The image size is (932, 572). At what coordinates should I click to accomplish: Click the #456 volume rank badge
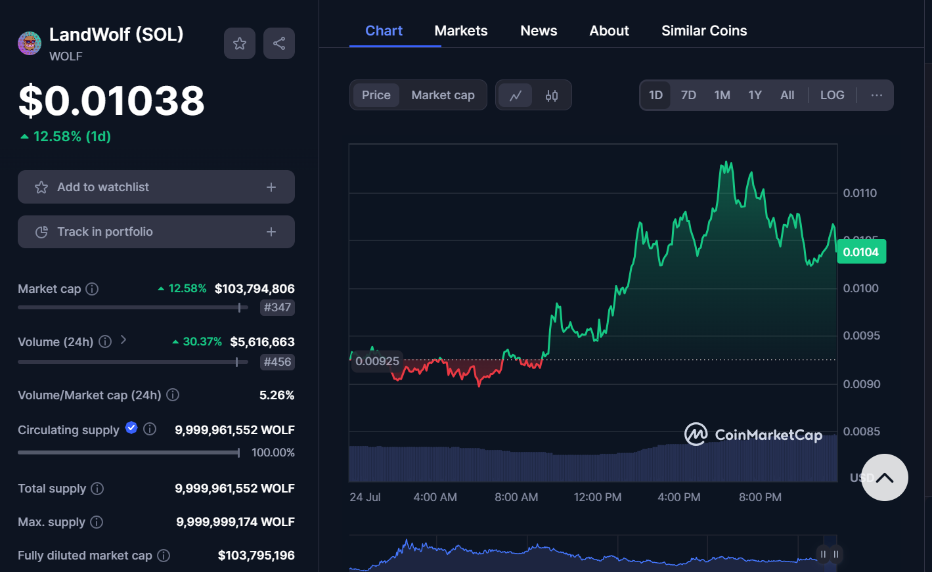coord(277,362)
